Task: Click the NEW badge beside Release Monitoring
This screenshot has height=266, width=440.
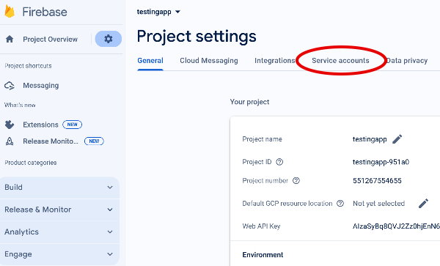Action: point(94,141)
